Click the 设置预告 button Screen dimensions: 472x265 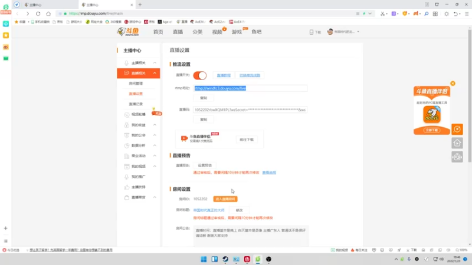click(x=205, y=165)
